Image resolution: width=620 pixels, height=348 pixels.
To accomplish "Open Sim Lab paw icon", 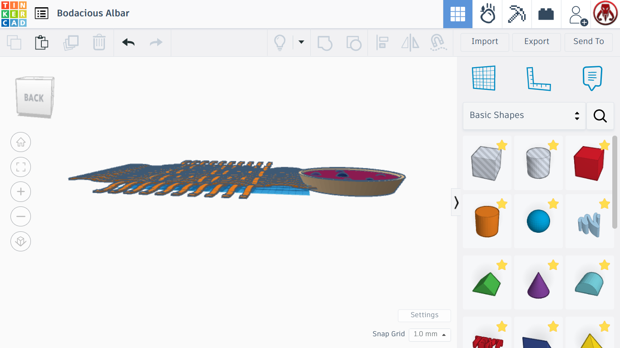I will [x=487, y=14].
